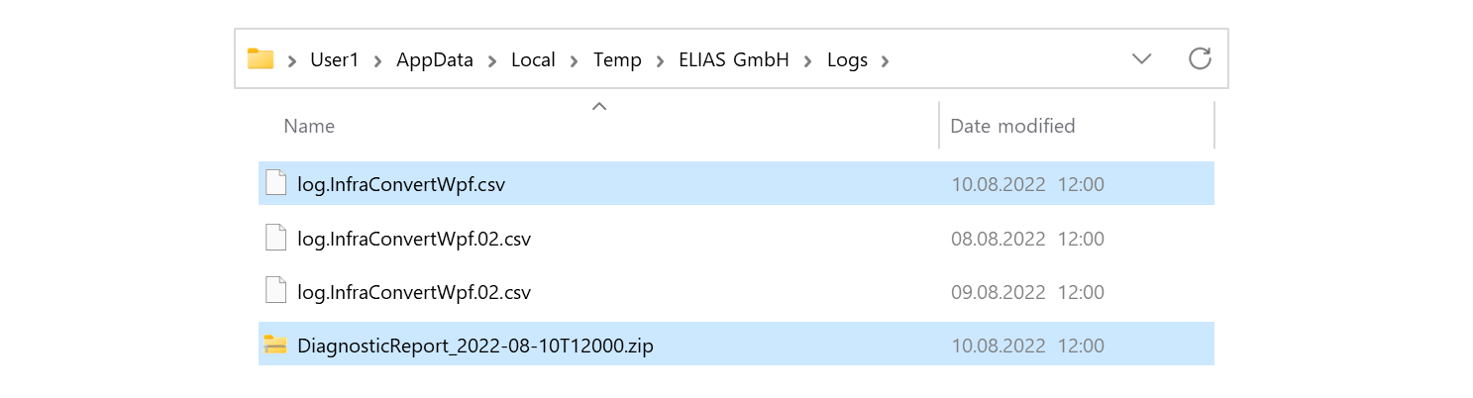Click the sort arrow above Name header
This screenshot has width=1473, height=398.
pyautogui.click(x=598, y=106)
